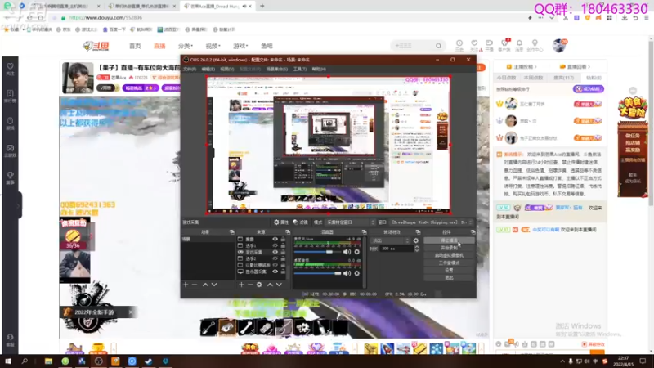The height and width of the screenshot is (368, 654).
Task: Open OBS 工具 menu
Action: (299, 69)
